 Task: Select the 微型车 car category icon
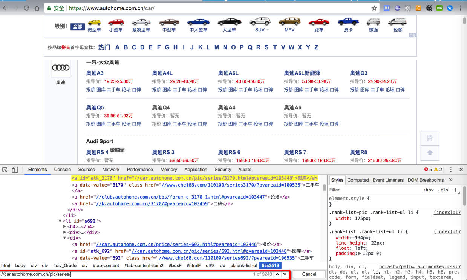(x=94, y=22)
